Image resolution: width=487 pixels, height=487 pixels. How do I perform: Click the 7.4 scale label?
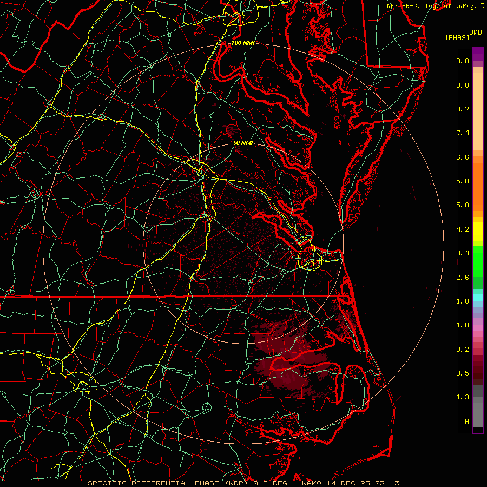[x=463, y=133]
